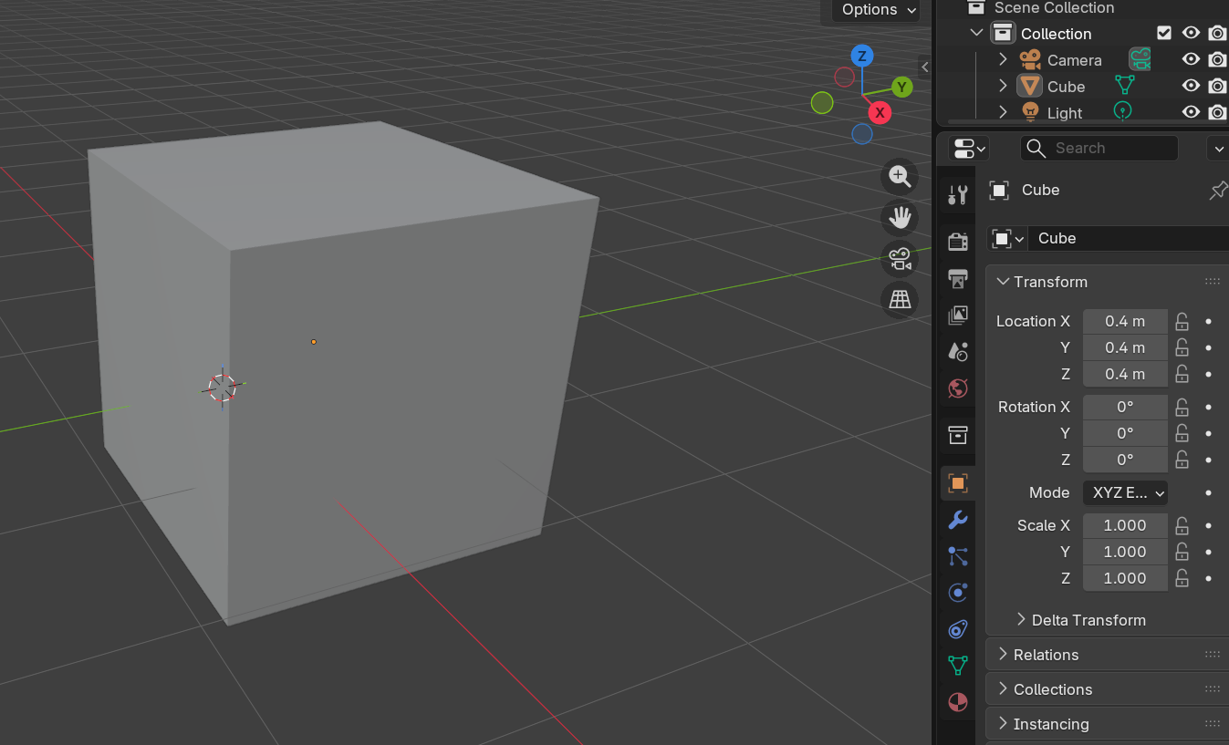Open the Options dropdown in the viewport
Screen dimensions: 1229x745
click(x=877, y=10)
